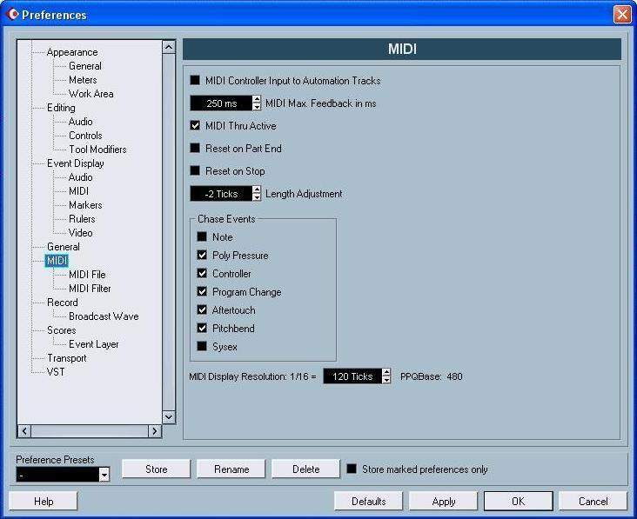637x519 pixels.
Task: Click MIDI Max. Feedback stepper arrows
Action: click(257, 103)
